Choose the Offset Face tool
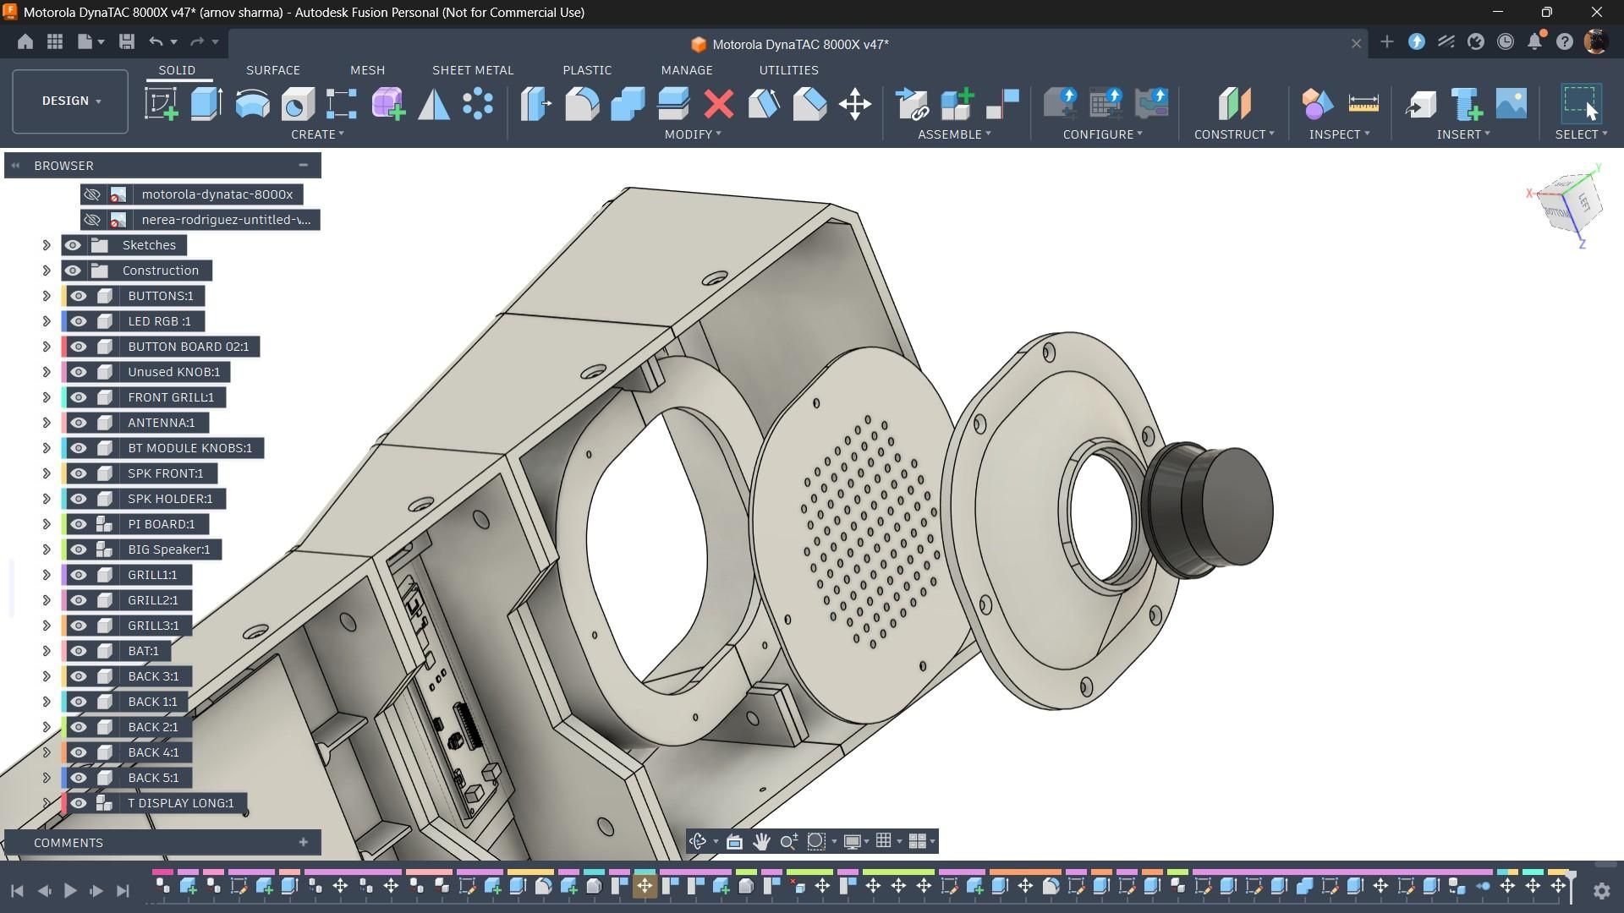Image resolution: width=1624 pixels, height=913 pixels. click(x=673, y=104)
